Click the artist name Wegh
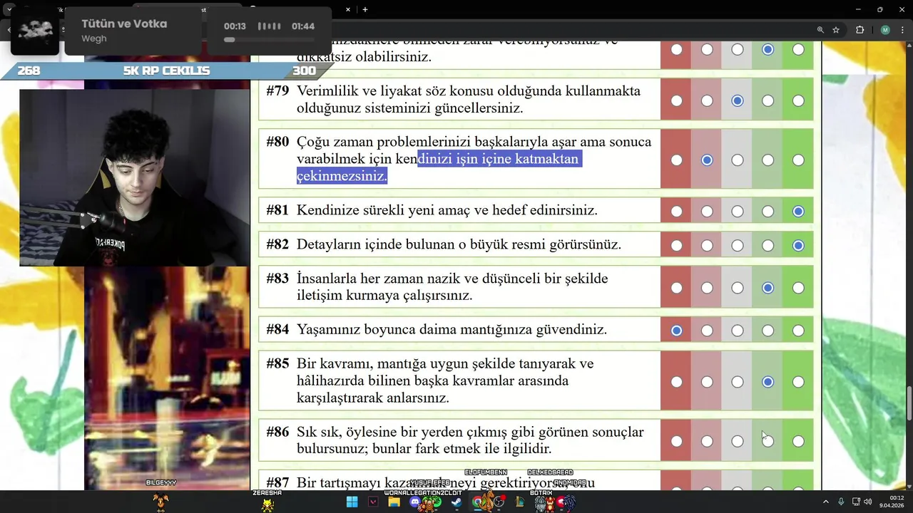Image resolution: width=913 pixels, height=513 pixels. pos(93,38)
